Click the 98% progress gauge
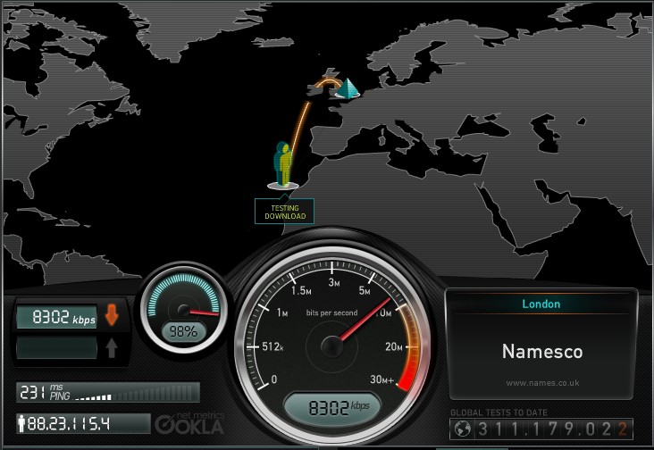The image size is (654, 450). [186, 309]
